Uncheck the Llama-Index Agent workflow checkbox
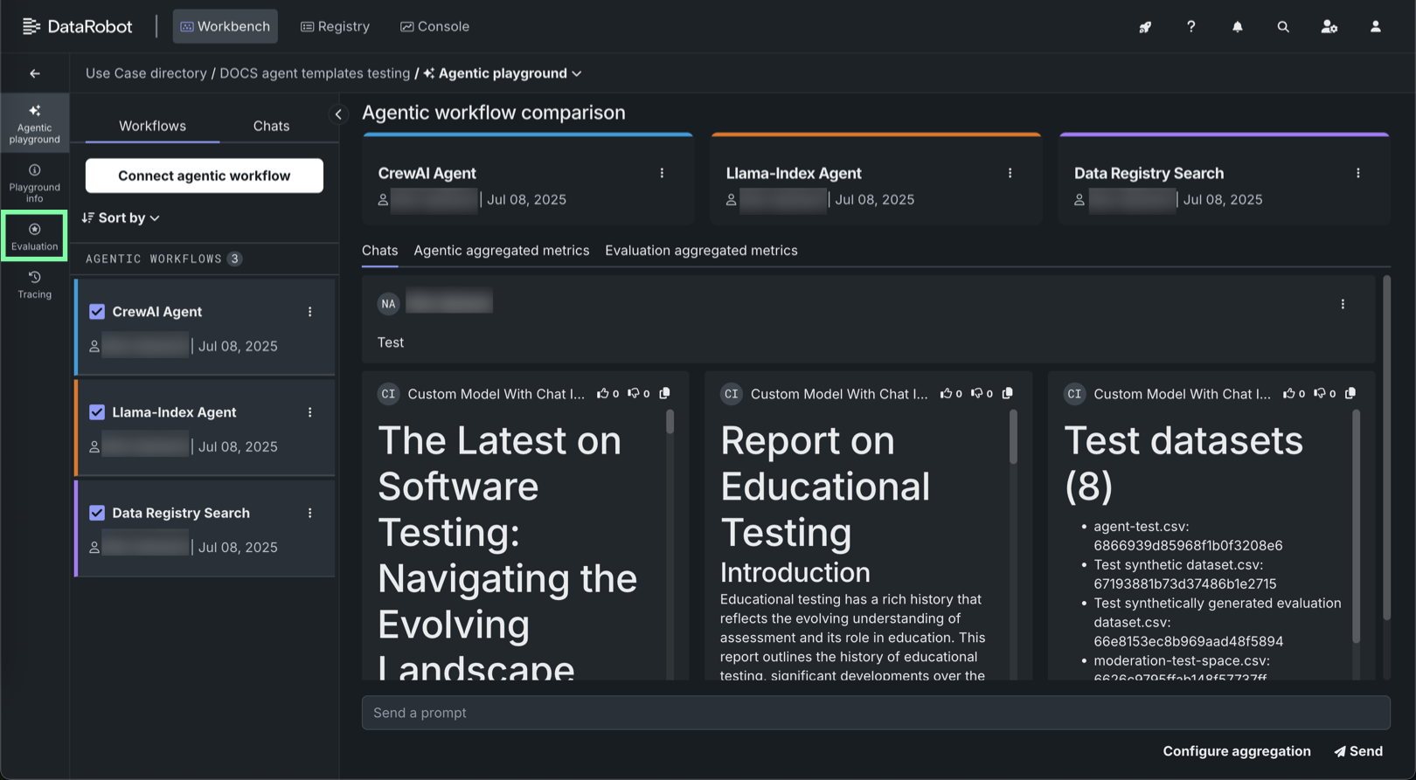This screenshot has width=1416, height=780. click(x=97, y=412)
